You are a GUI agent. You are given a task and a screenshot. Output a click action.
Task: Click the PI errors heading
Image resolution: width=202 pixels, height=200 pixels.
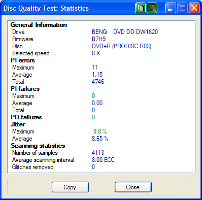(23, 60)
